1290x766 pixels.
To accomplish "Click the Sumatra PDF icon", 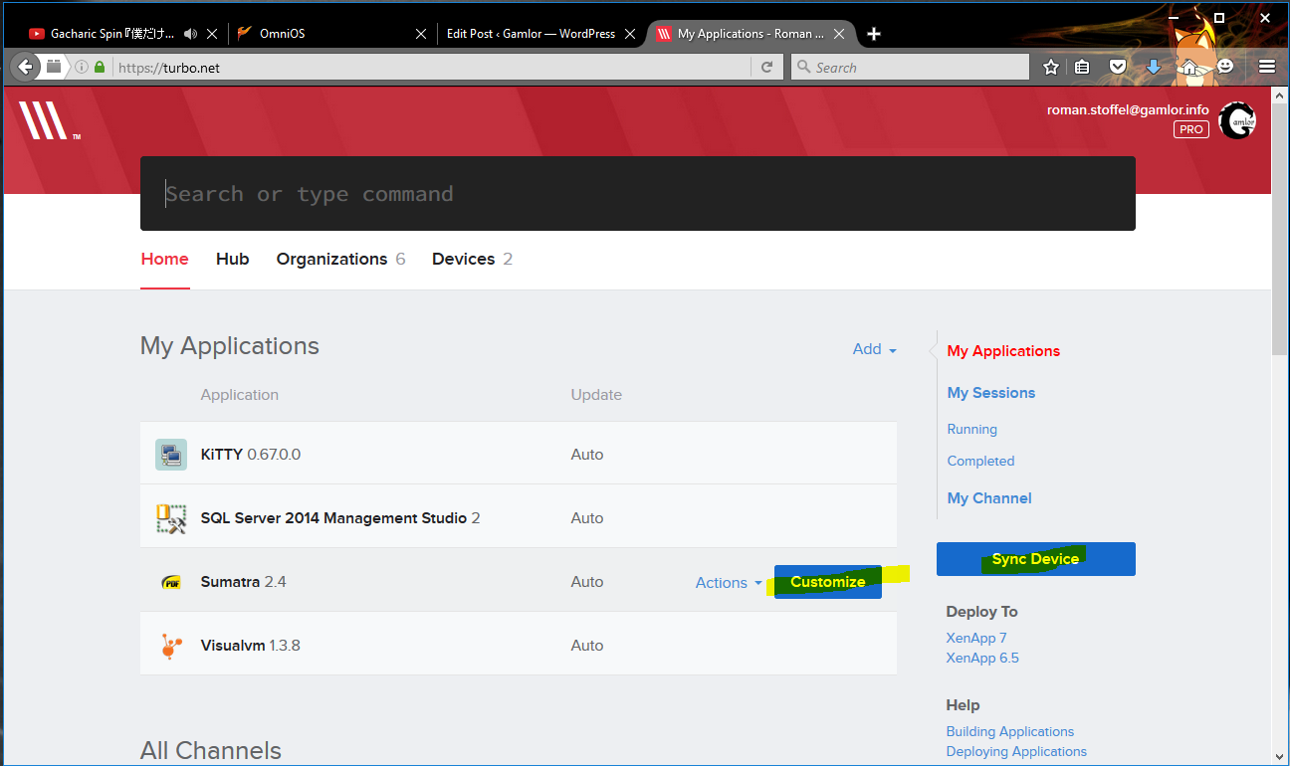I will 171,582.
